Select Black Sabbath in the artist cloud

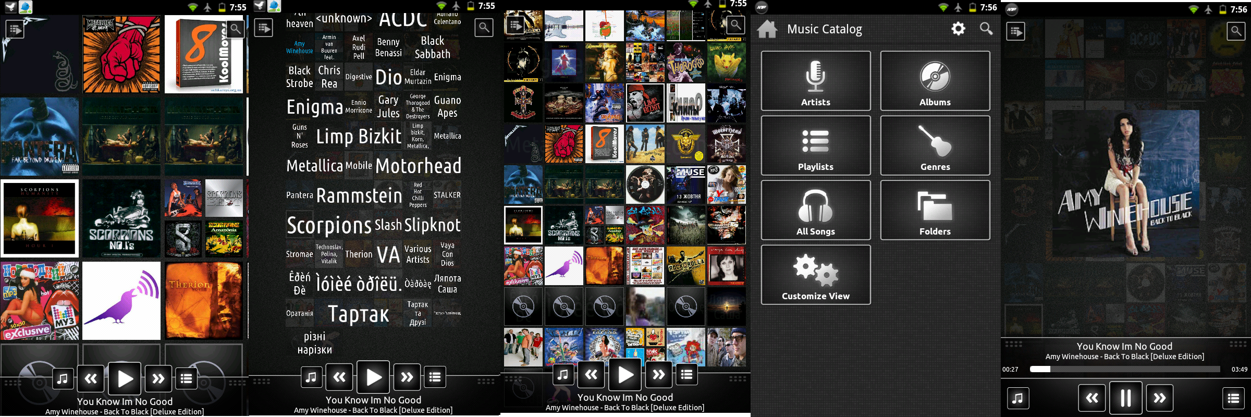click(433, 47)
